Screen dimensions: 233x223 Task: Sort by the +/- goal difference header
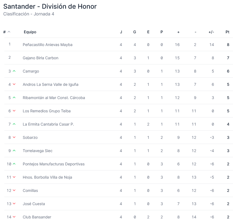[x=211, y=32]
